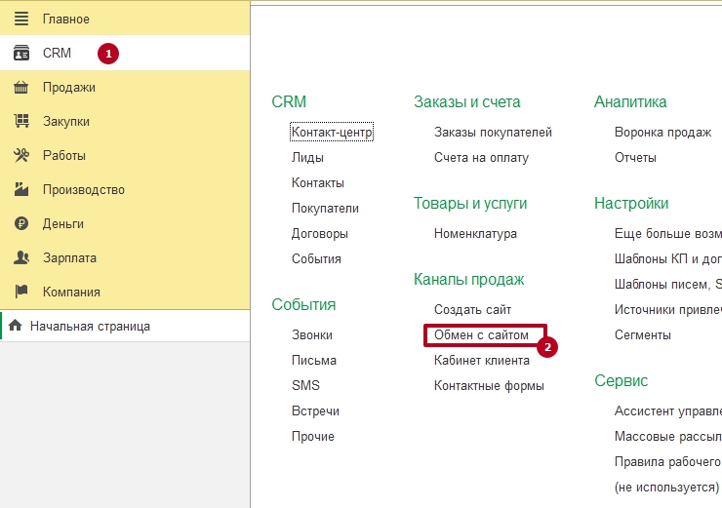
Task: Click the factory icon for Производство
Action: (x=21, y=189)
